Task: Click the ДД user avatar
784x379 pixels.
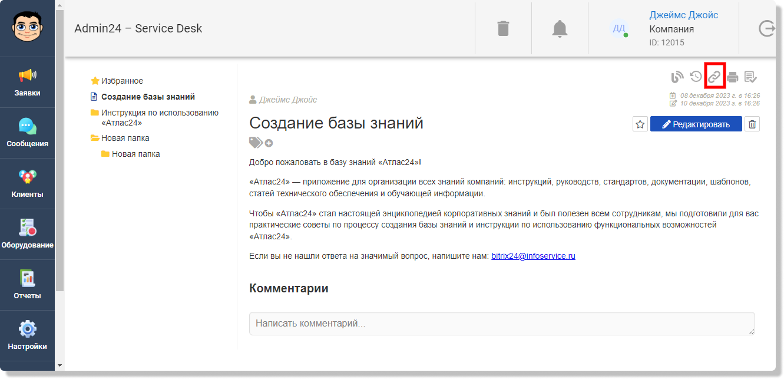Action: point(619,28)
